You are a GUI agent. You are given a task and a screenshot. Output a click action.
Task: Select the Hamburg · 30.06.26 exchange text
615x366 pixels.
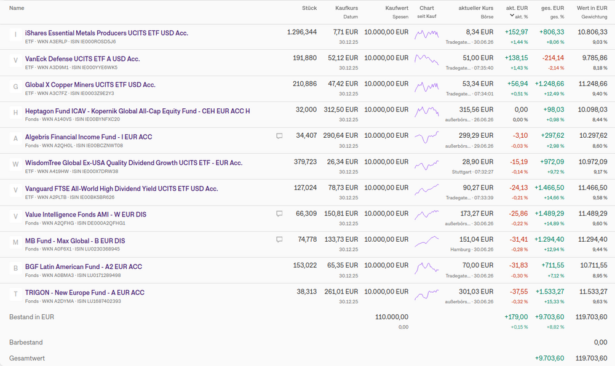click(472, 250)
